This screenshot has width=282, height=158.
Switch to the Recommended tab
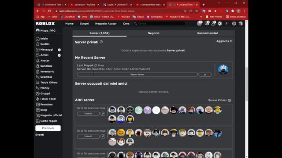click(x=208, y=33)
